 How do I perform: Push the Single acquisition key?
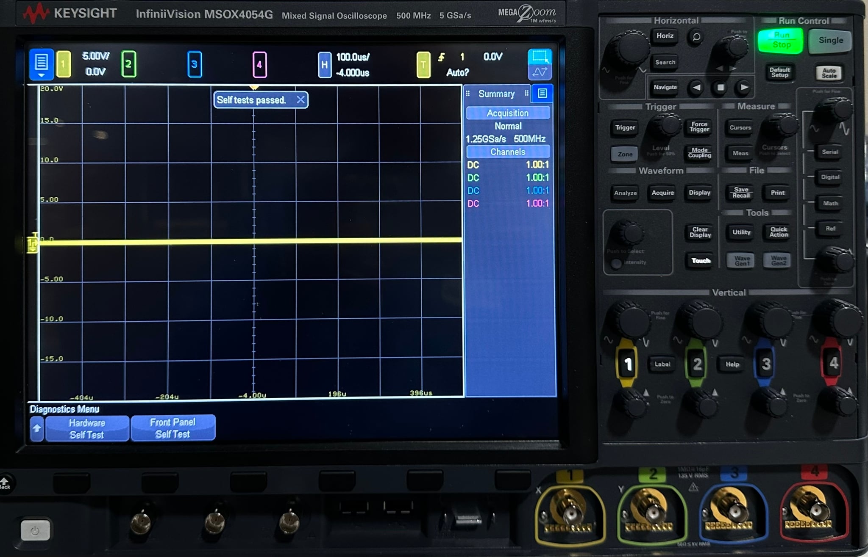click(830, 41)
